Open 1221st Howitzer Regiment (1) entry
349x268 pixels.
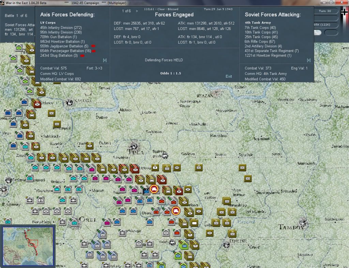[268, 56]
